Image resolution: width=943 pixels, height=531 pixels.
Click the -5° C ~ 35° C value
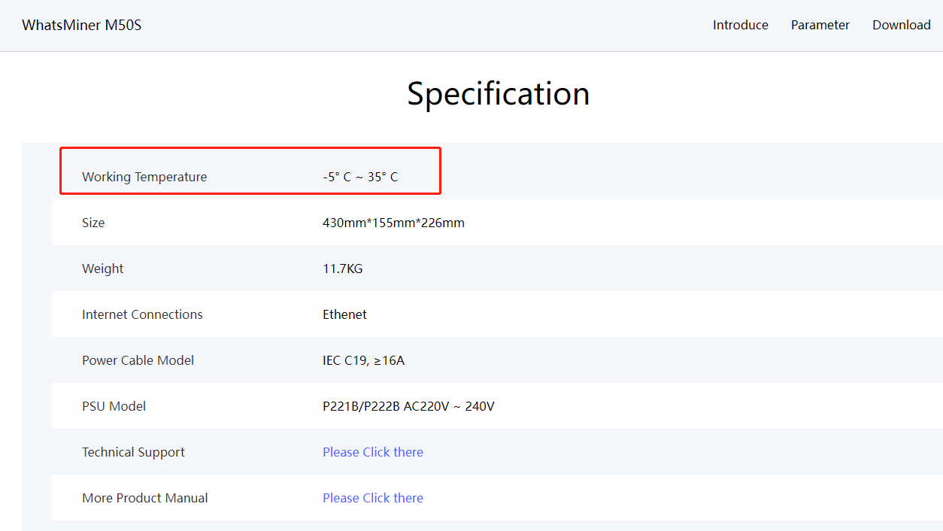pos(360,177)
